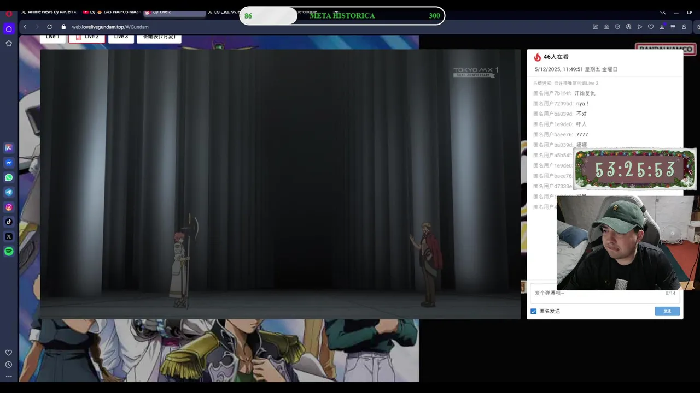Screen dimensions: 700x393
Task: Click the danmaku message input field
Action: pos(605,293)
